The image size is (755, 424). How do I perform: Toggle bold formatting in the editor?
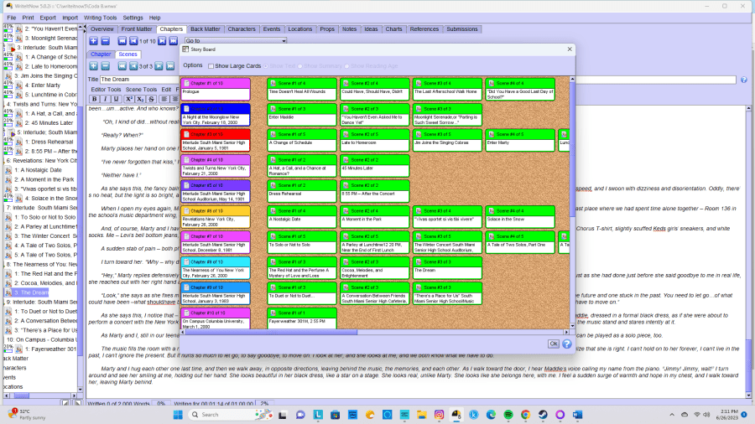95,99
